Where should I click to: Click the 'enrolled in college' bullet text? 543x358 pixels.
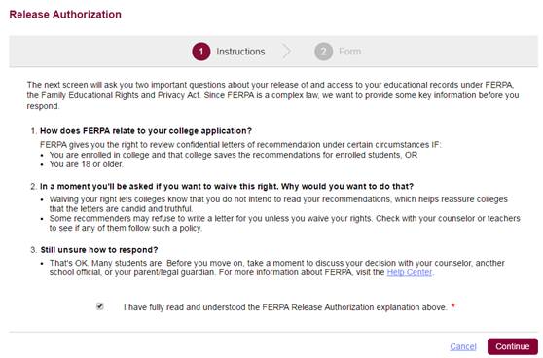233,155
